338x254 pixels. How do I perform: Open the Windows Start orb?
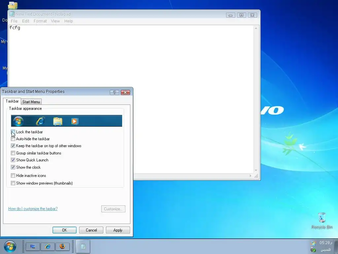10,246
